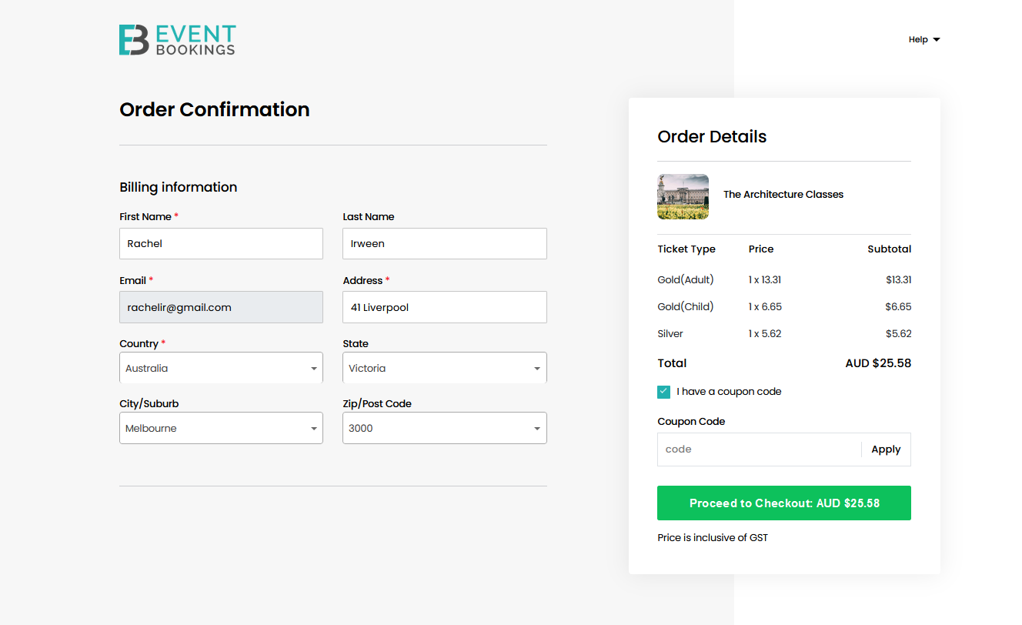Click the $6.65 subtotal value
Screen dimensions: 1022x625
(x=898, y=306)
